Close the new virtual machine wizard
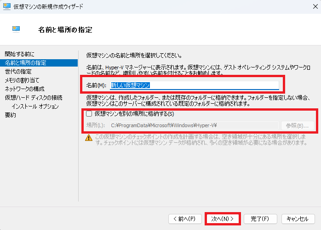This screenshot has width=321, height=230. click(315, 6)
